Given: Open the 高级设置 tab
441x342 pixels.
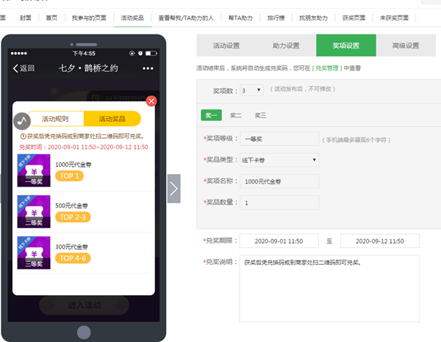Looking at the screenshot, I should pyautogui.click(x=406, y=46).
